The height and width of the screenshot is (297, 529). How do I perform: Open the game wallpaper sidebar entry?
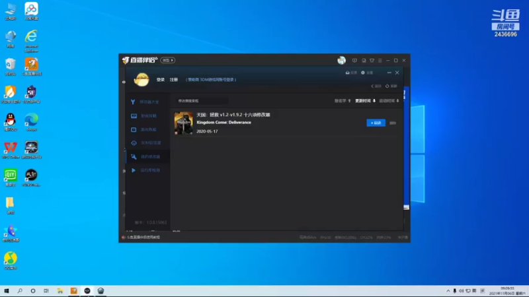145,129
